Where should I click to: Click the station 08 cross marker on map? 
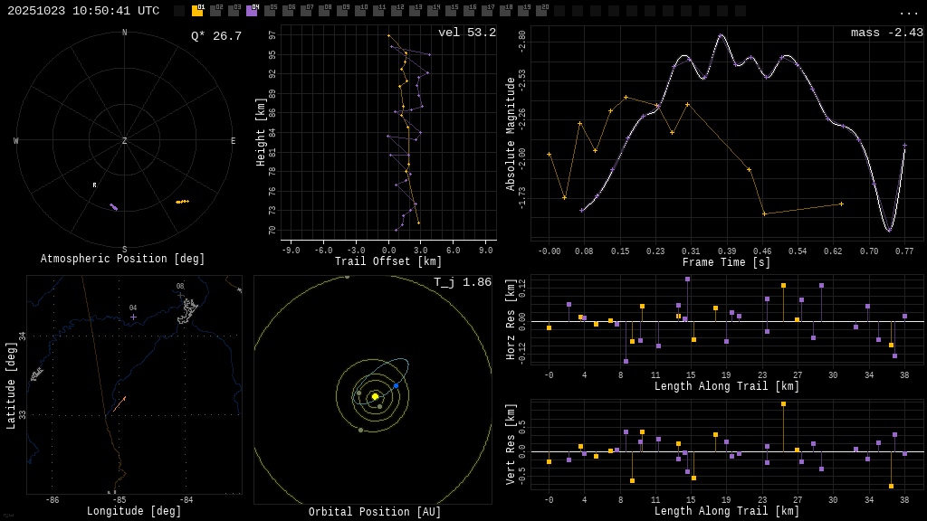point(180,295)
